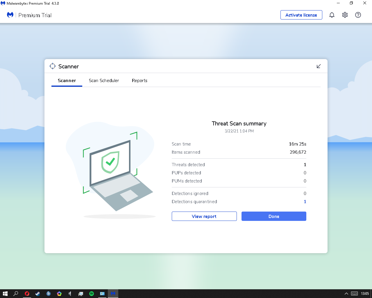Click the Activate license button

coord(301,15)
